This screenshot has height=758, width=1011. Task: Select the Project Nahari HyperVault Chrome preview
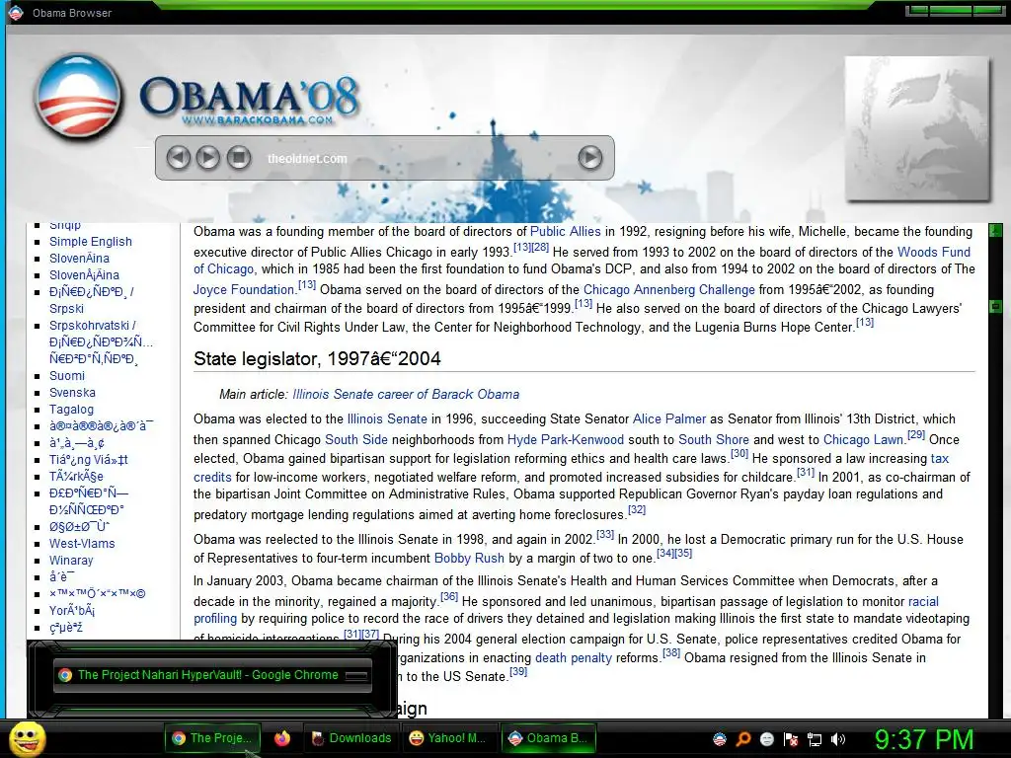pos(212,675)
